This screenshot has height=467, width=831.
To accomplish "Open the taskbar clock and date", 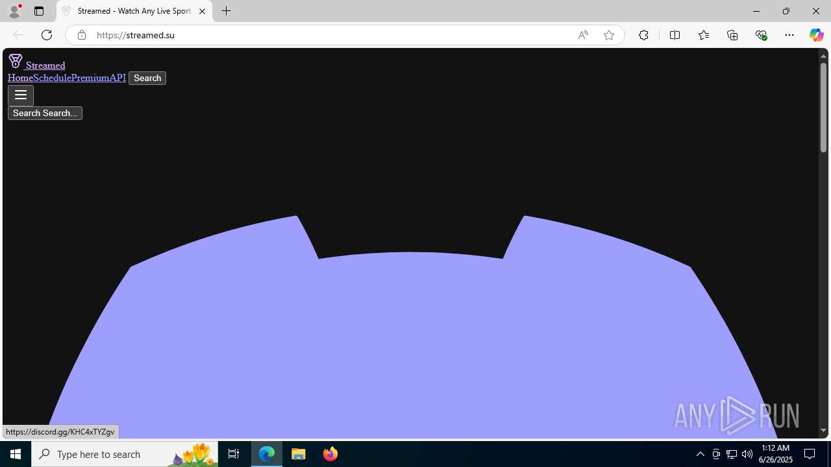I will (776, 454).
